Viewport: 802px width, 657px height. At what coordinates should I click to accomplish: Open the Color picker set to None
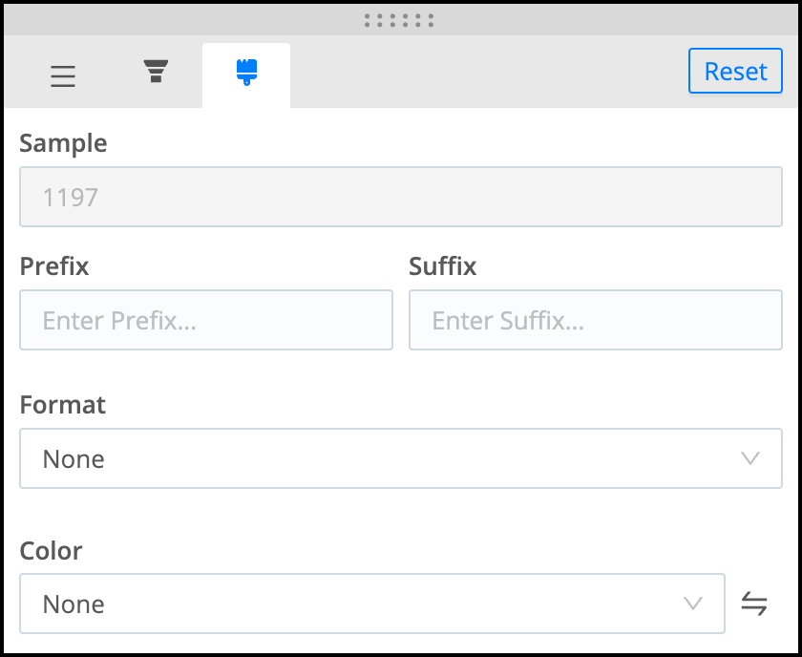pos(372,604)
